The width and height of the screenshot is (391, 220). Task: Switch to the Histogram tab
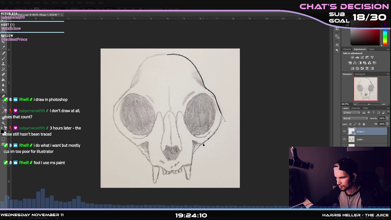tap(360, 74)
